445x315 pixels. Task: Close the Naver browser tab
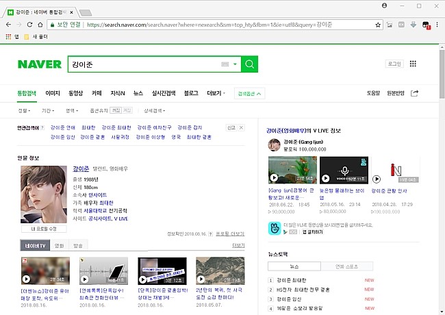coord(71,12)
